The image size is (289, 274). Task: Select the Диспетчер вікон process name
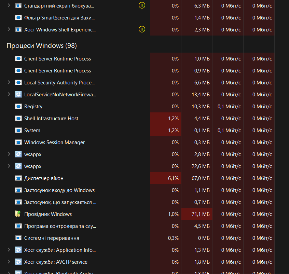(x=44, y=178)
